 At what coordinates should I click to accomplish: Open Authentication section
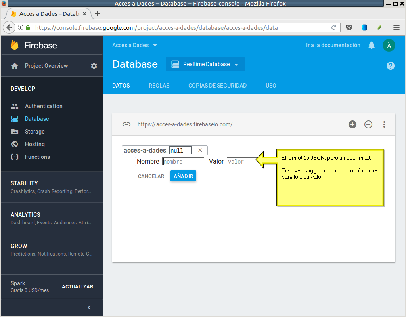pos(44,106)
